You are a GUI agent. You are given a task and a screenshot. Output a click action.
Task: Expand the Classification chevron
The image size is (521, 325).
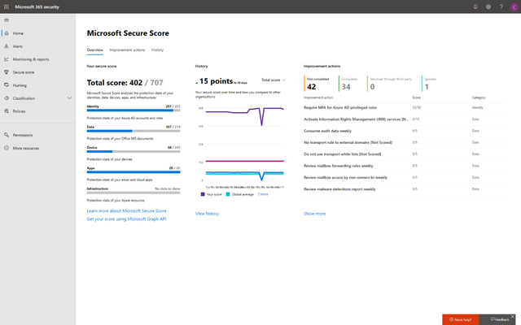coord(69,98)
